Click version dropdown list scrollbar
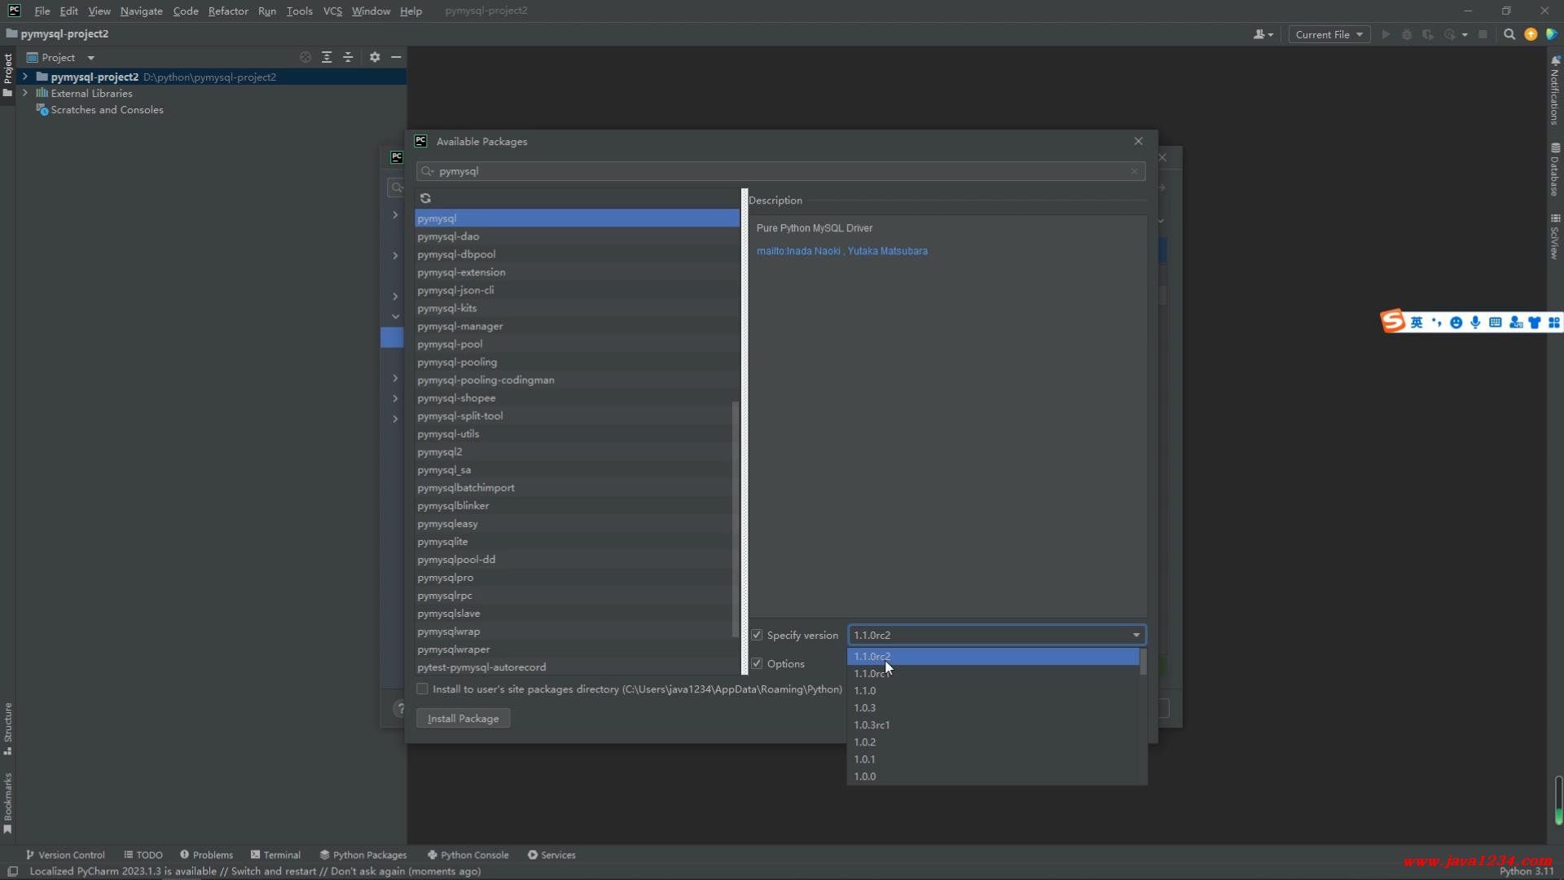 pos(1143,662)
